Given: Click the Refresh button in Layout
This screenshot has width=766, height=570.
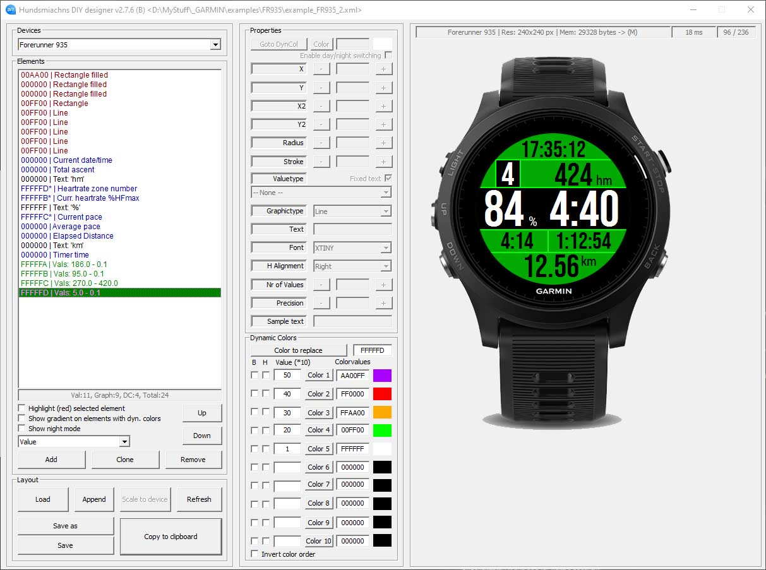Looking at the screenshot, I should 199,499.
